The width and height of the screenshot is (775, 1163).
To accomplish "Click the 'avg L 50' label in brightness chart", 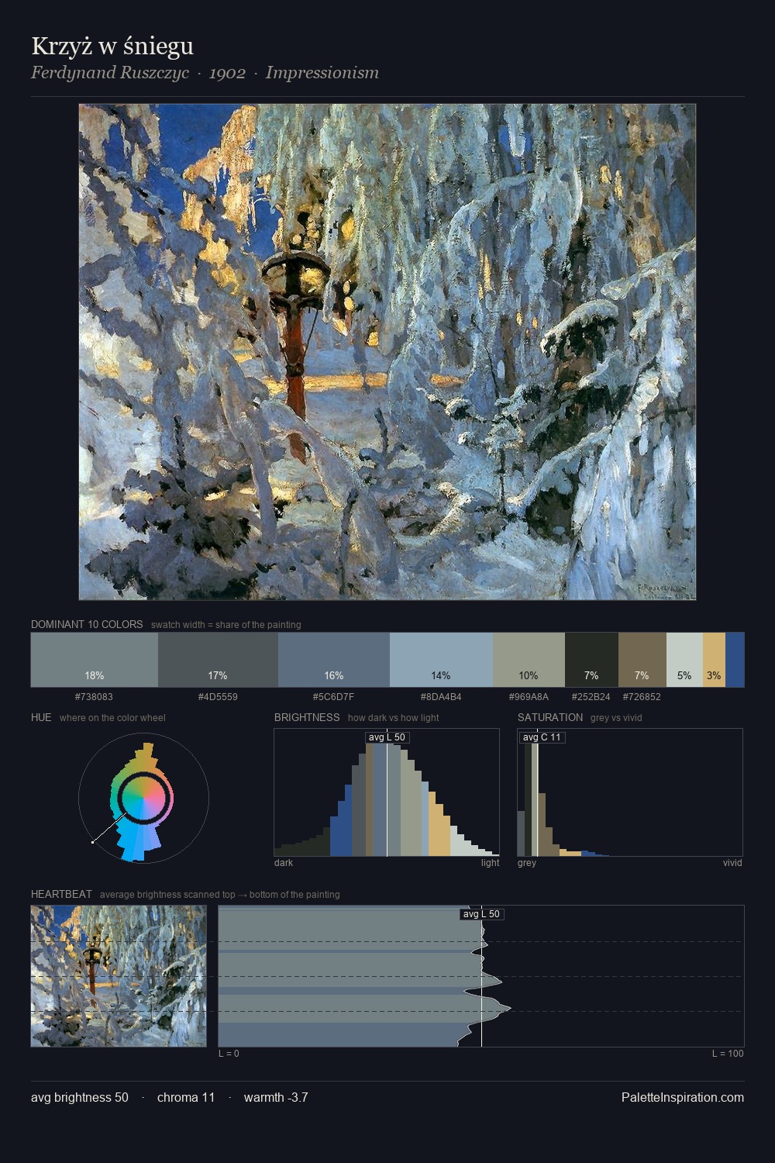I will (387, 737).
